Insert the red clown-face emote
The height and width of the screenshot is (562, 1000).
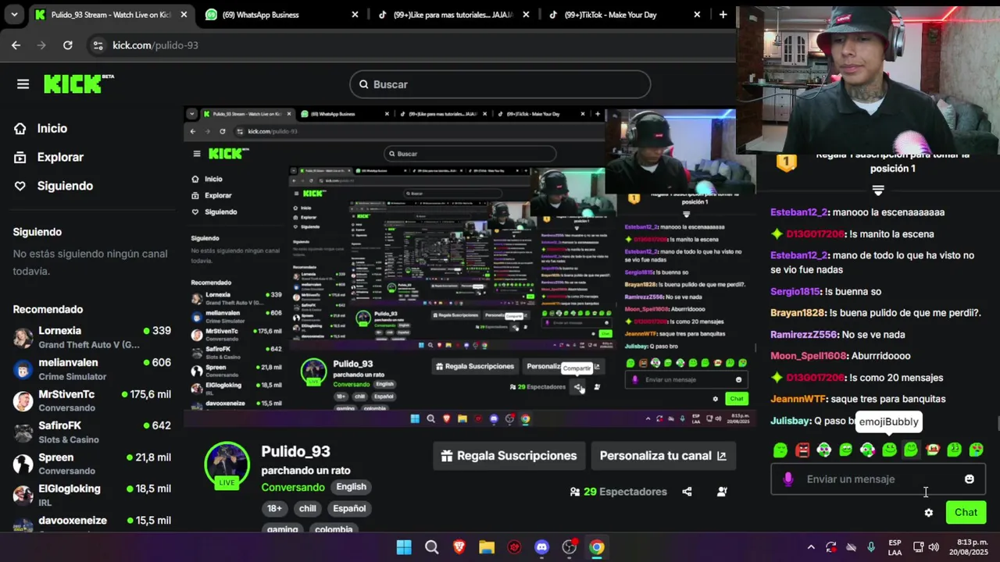tap(933, 450)
